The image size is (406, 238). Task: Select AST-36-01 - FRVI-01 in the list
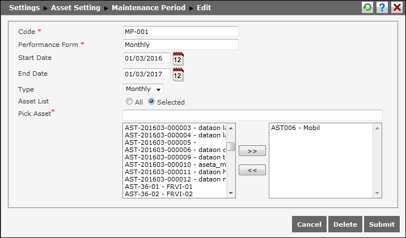[x=175, y=187]
